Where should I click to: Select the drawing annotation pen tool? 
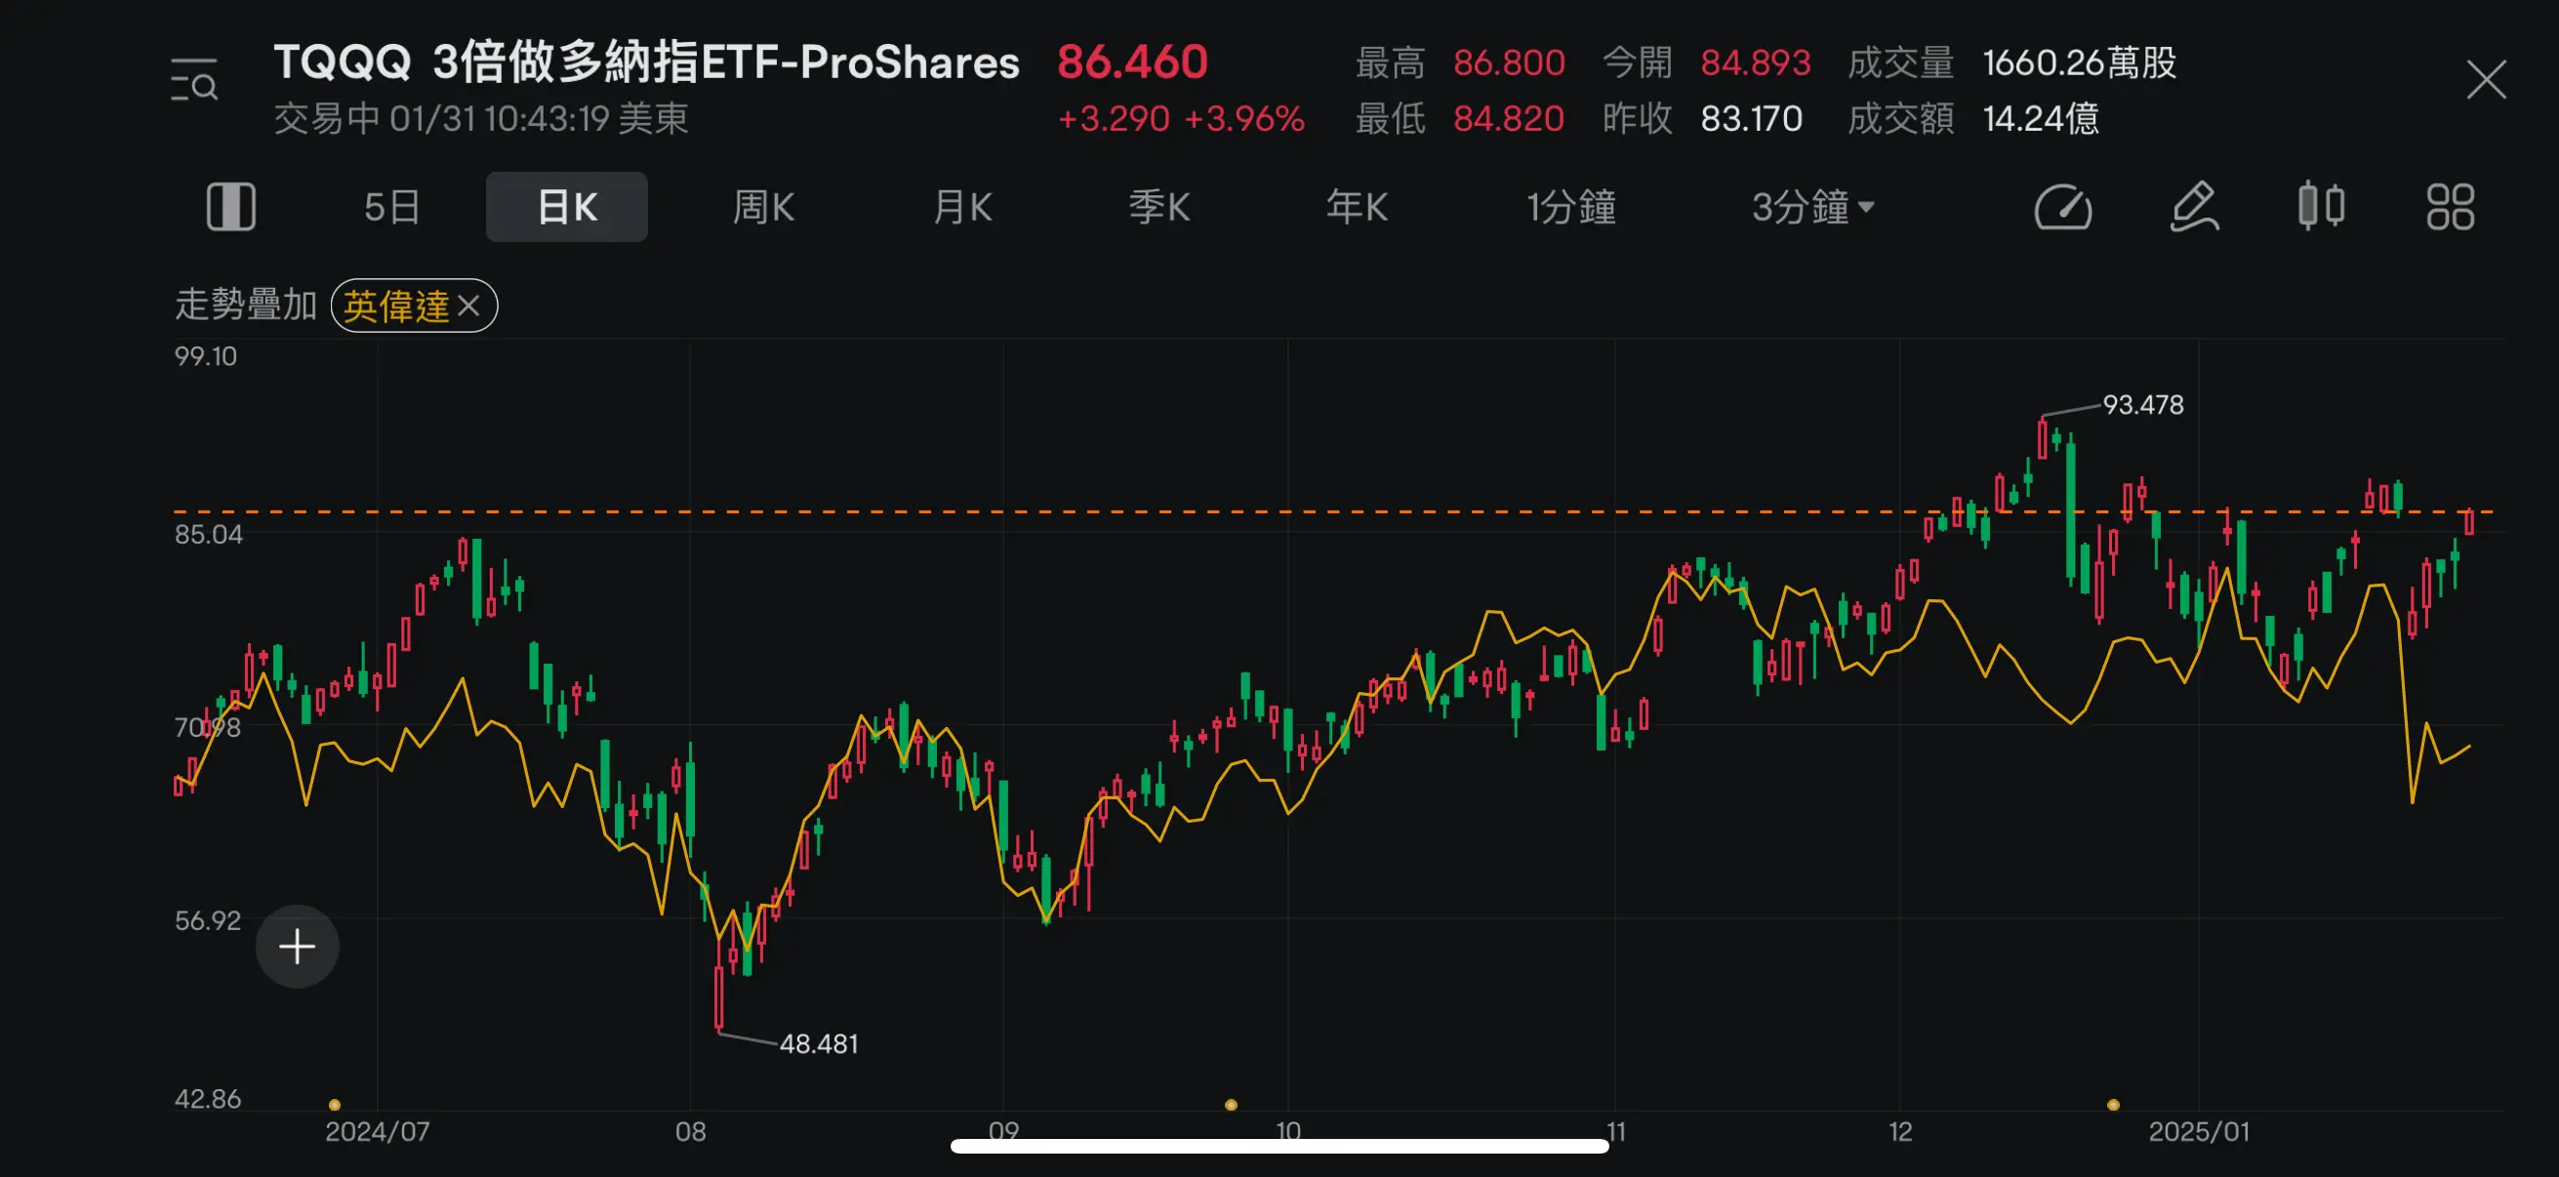click(x=2195, y=207)
